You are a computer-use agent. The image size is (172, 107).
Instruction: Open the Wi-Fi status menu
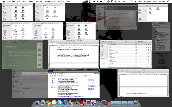pos(132,1)
